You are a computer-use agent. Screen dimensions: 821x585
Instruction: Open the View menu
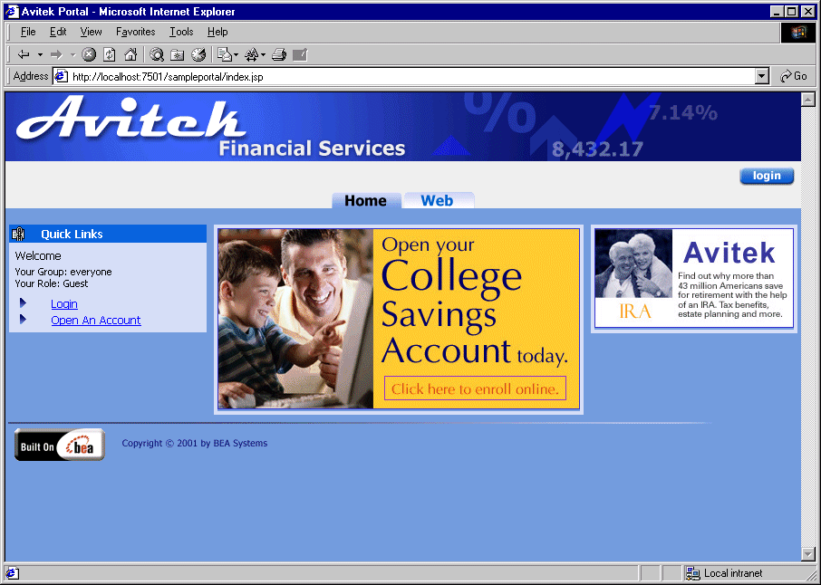(92, 32)
